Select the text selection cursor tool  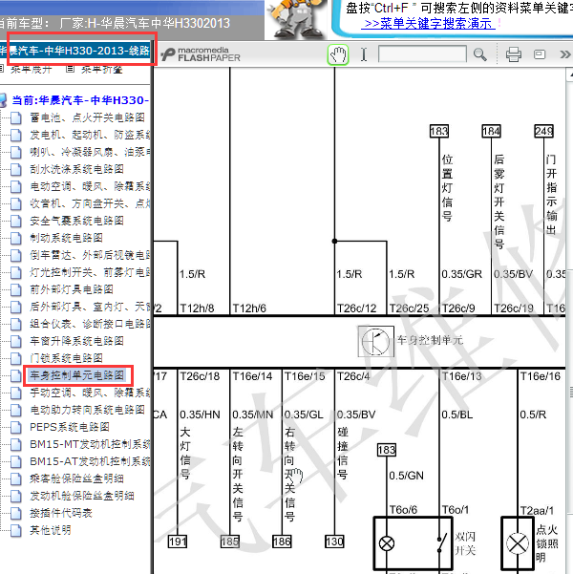pos(364,54)
